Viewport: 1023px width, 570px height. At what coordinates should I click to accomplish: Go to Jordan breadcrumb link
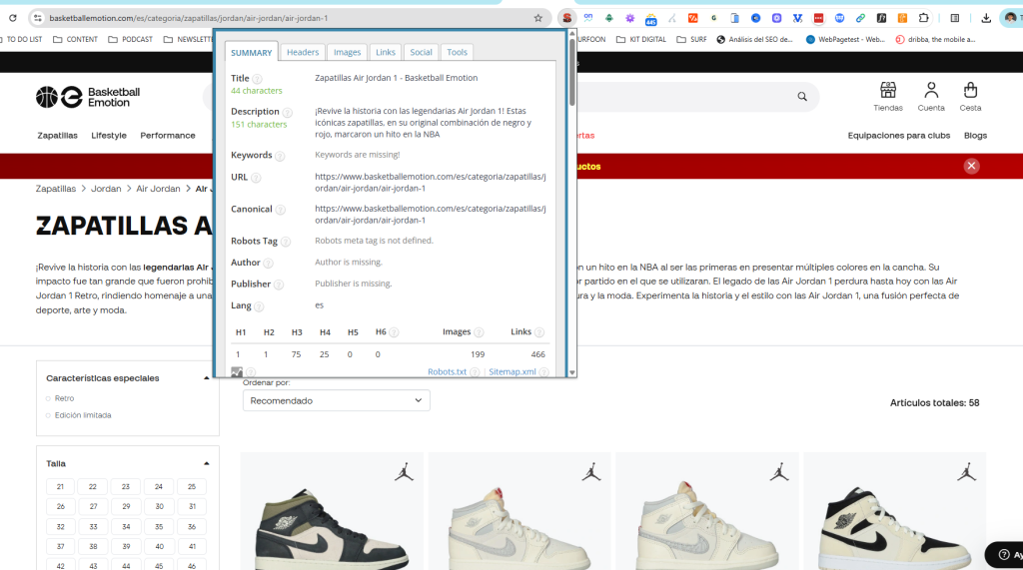point(106,189)
